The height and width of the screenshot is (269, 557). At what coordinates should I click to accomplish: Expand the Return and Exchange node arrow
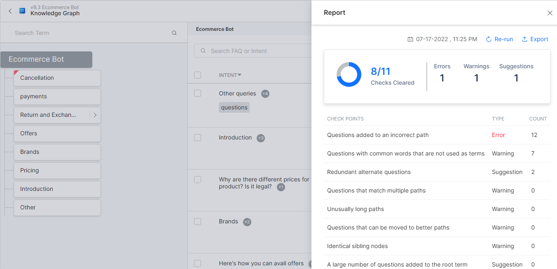point(95,115)
